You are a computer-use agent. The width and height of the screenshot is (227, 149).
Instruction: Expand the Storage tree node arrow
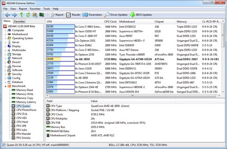5,55
